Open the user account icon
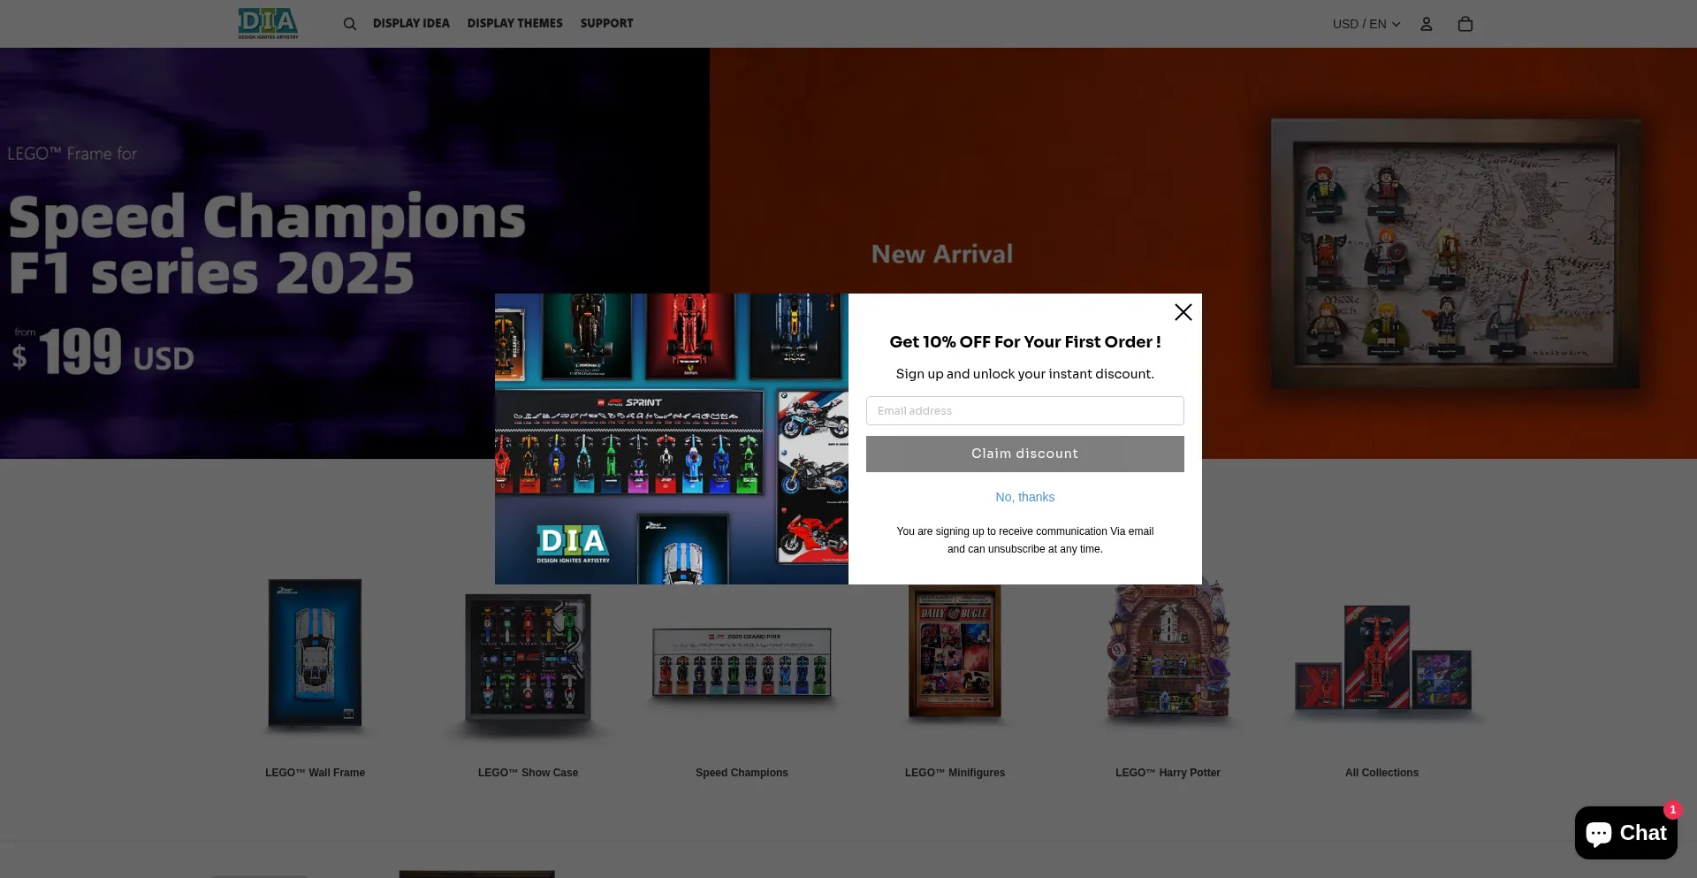 pyautogui.click(x=1426, y=24)
